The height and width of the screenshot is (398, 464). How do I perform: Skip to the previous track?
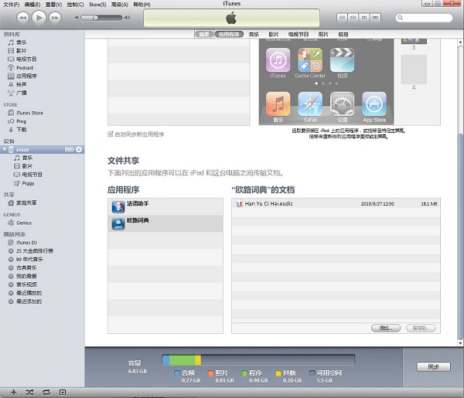coord(22,18)
